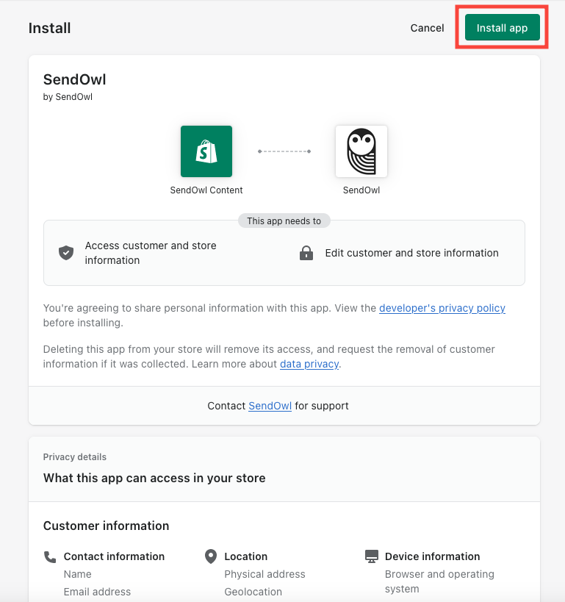Click the phone Contact information icon
The height and width of the screenshot is (602, 565).
point(50,556)
